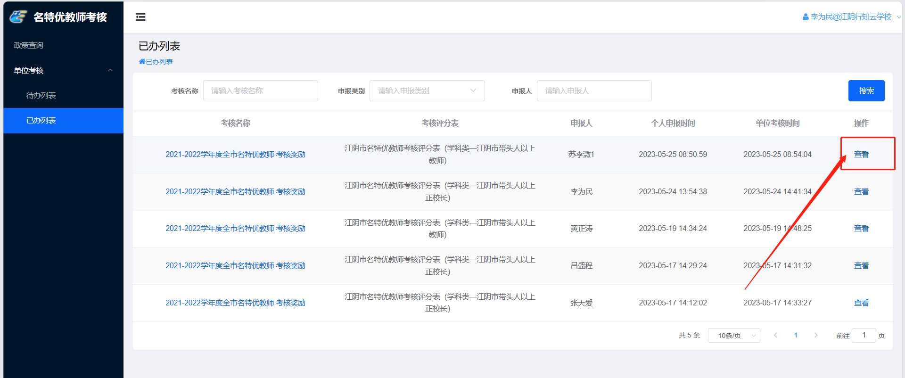The height and width of the screenshot is (378, 905).
Task: Click the 考核名称 input field
Action: pos(260,90)
